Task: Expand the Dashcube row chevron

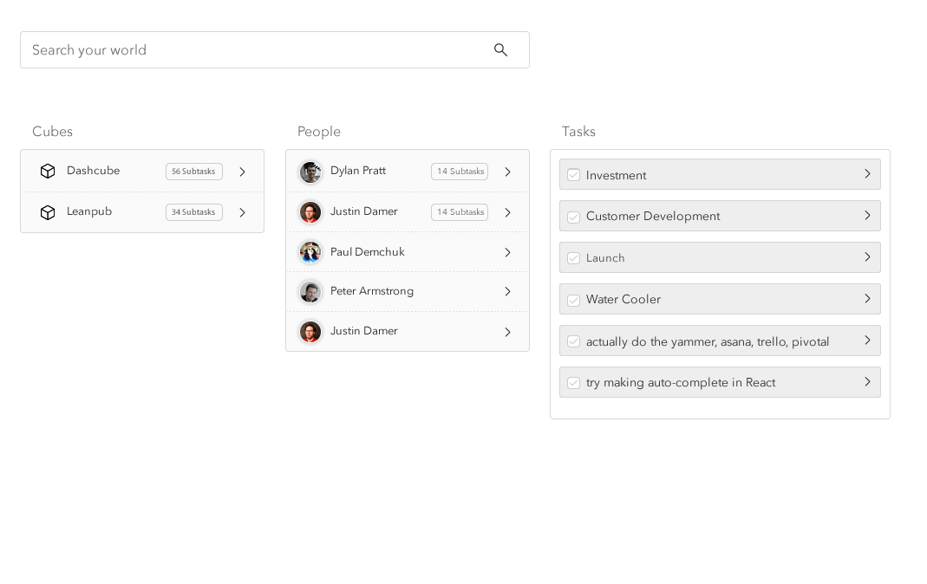Action: tap(243, 172)
